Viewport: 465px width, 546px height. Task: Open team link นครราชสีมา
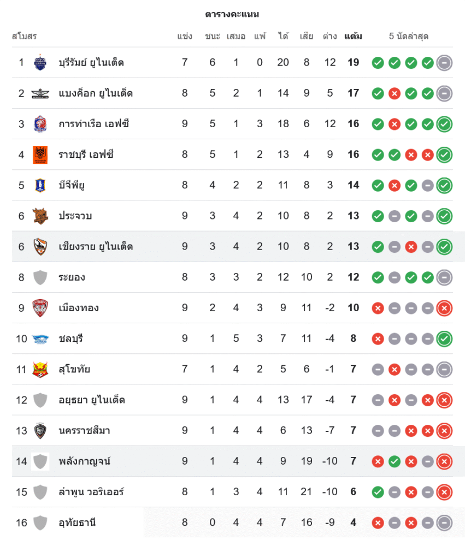[x=84, y=431]
